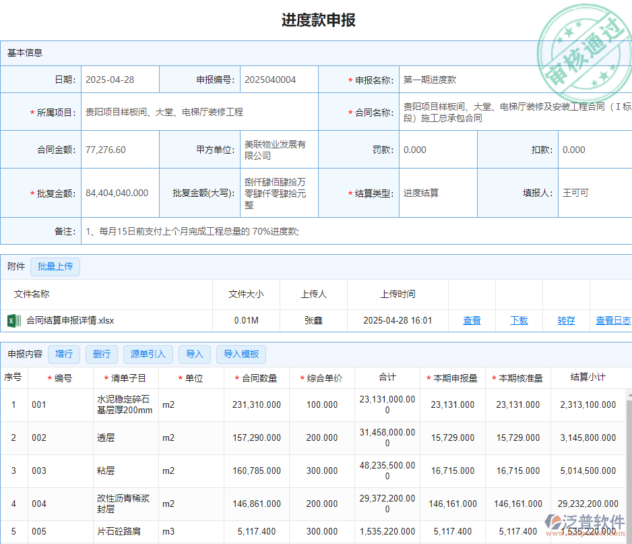Click 批量上传 to batch upload attachments
Screen dimensions: 632x544
pos(55,267)
